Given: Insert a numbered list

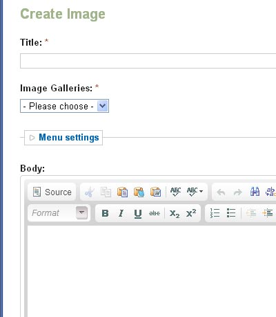Looking at the screenshot, I should [x=215, y=213].
